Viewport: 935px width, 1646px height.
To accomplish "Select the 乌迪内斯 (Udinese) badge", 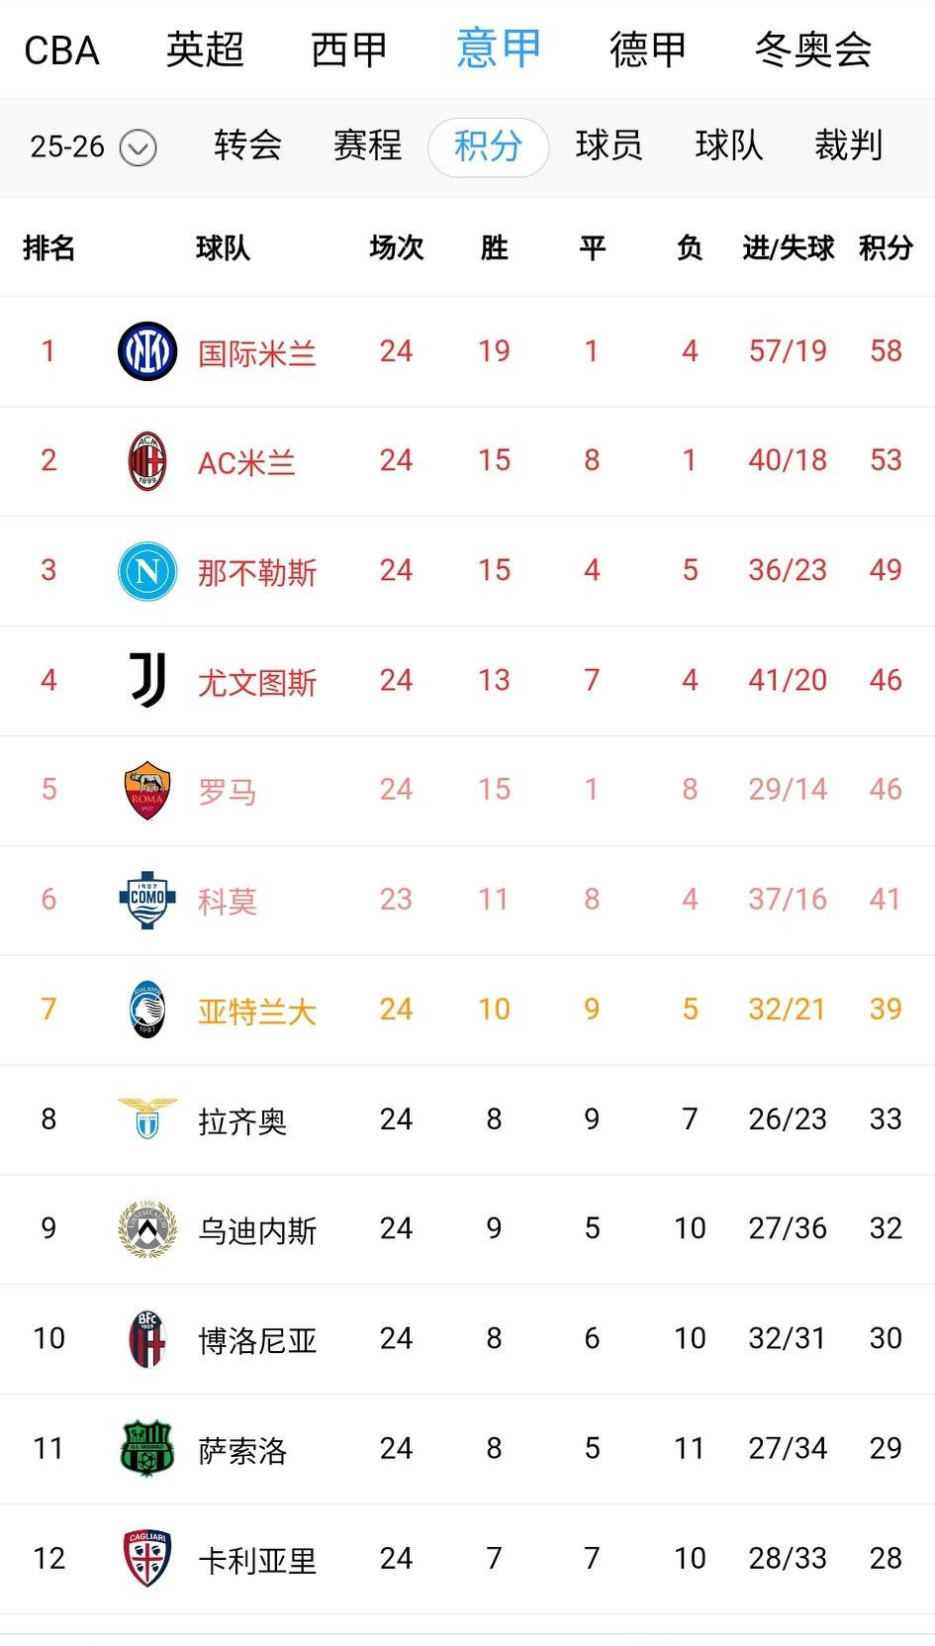I will pos(146,1229).
